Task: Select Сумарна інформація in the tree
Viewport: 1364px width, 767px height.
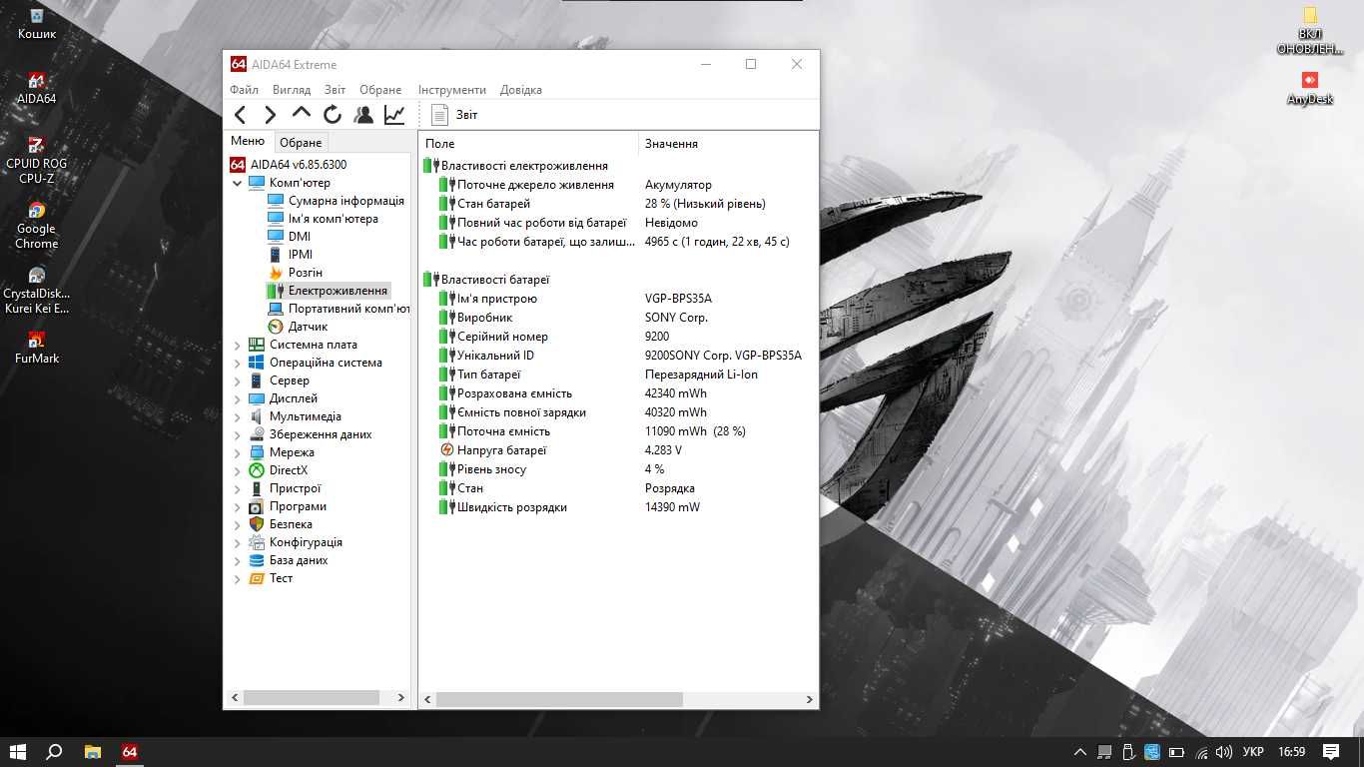Action: tap(345, 201)
